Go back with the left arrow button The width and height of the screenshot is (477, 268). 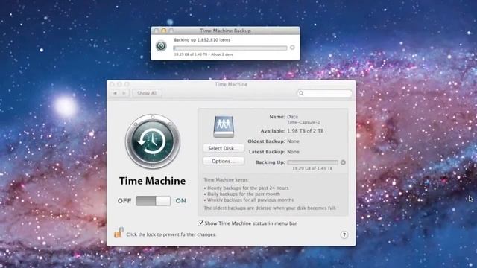click(116, 93)
